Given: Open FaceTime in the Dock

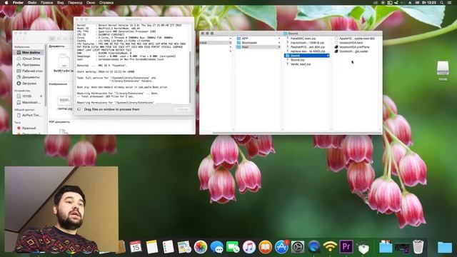Looking at the screenshot, I should pos(233,247).
